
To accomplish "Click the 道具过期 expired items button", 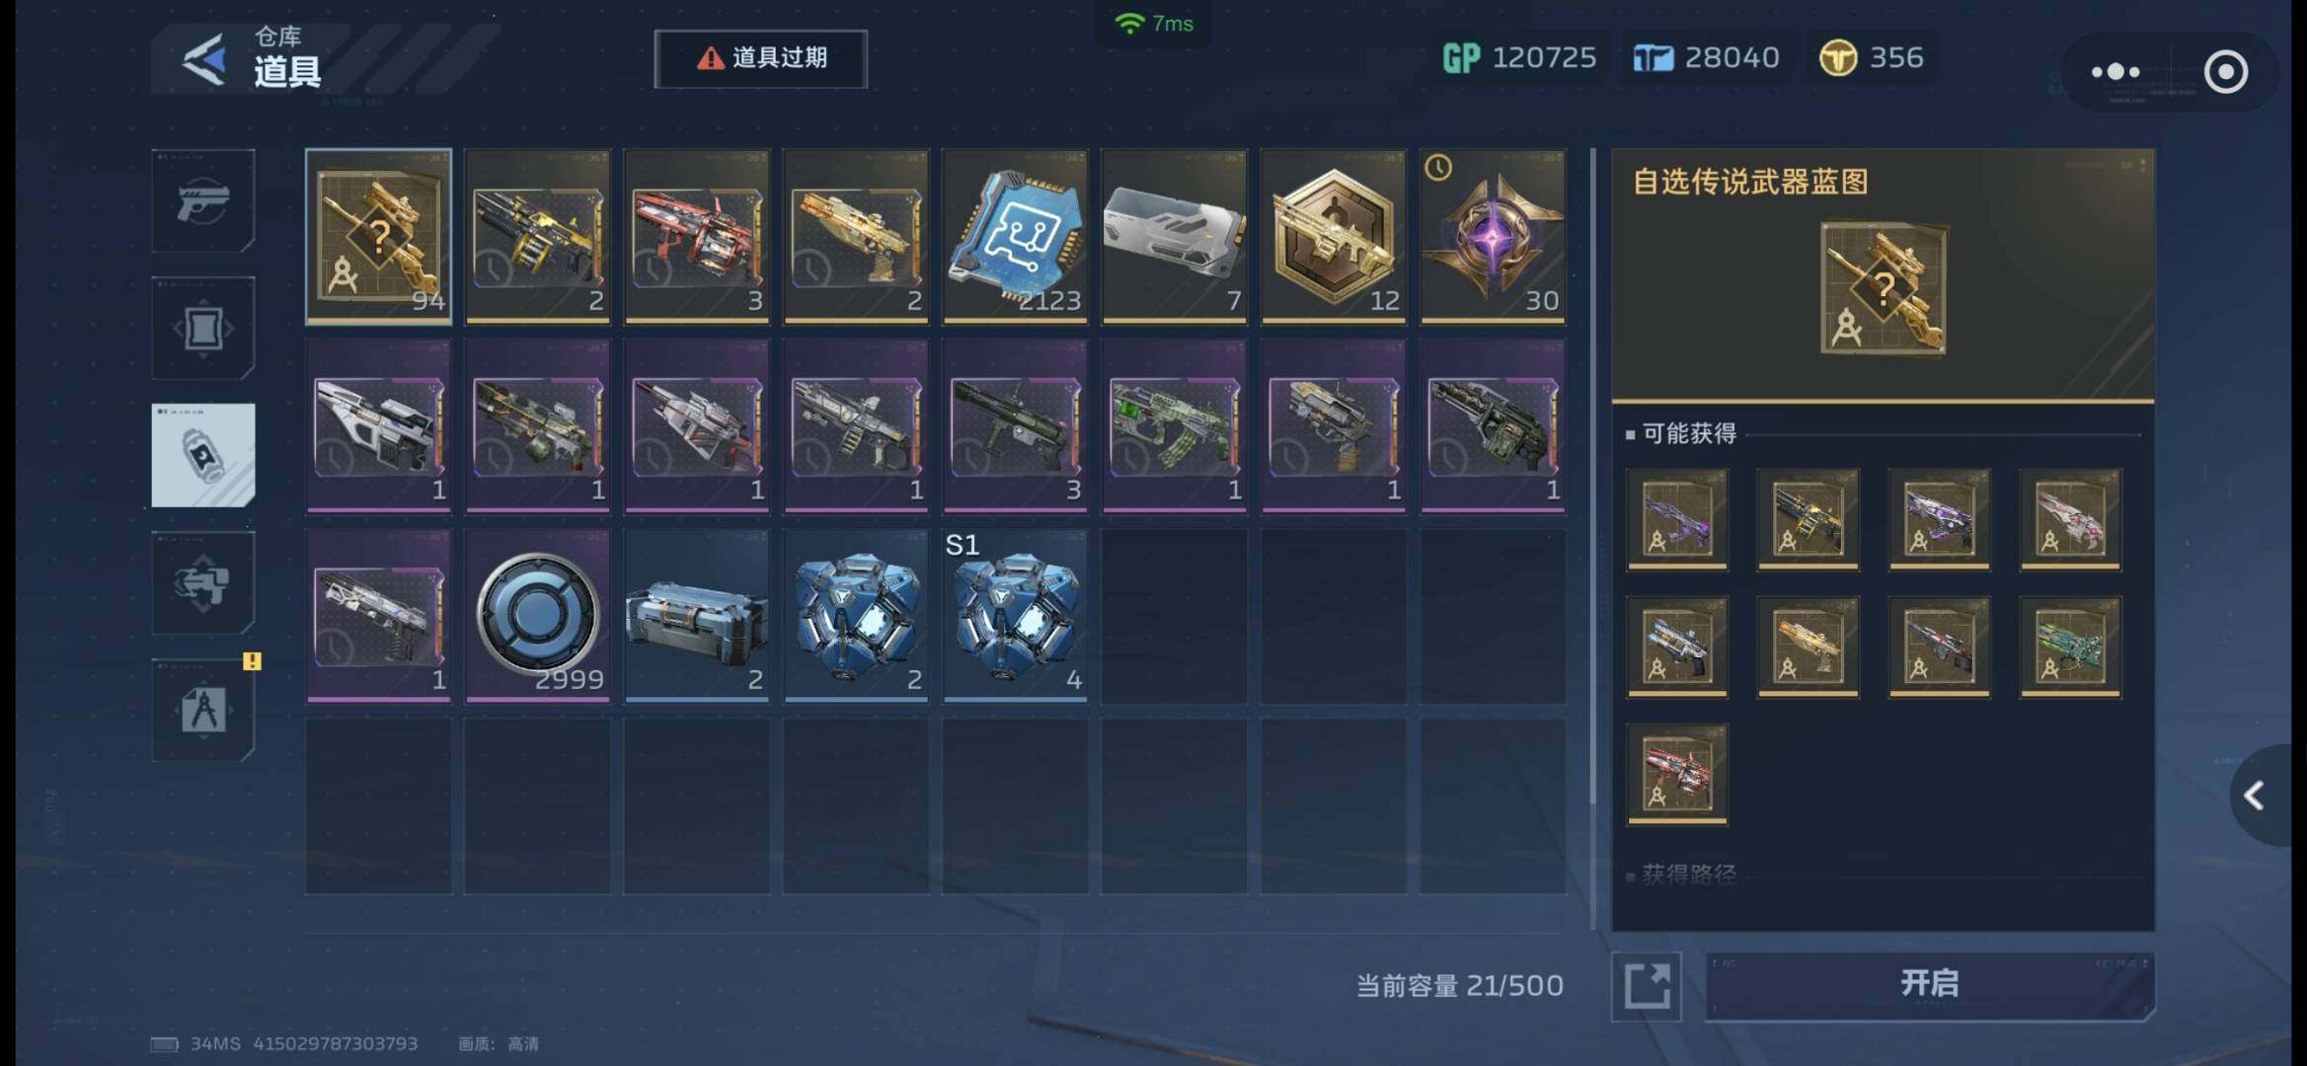I will pos(761,58).
